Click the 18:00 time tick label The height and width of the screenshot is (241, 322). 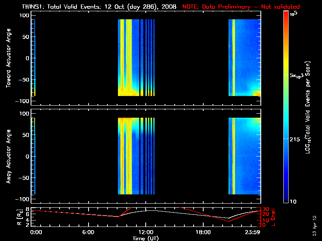tap(203, 232)
